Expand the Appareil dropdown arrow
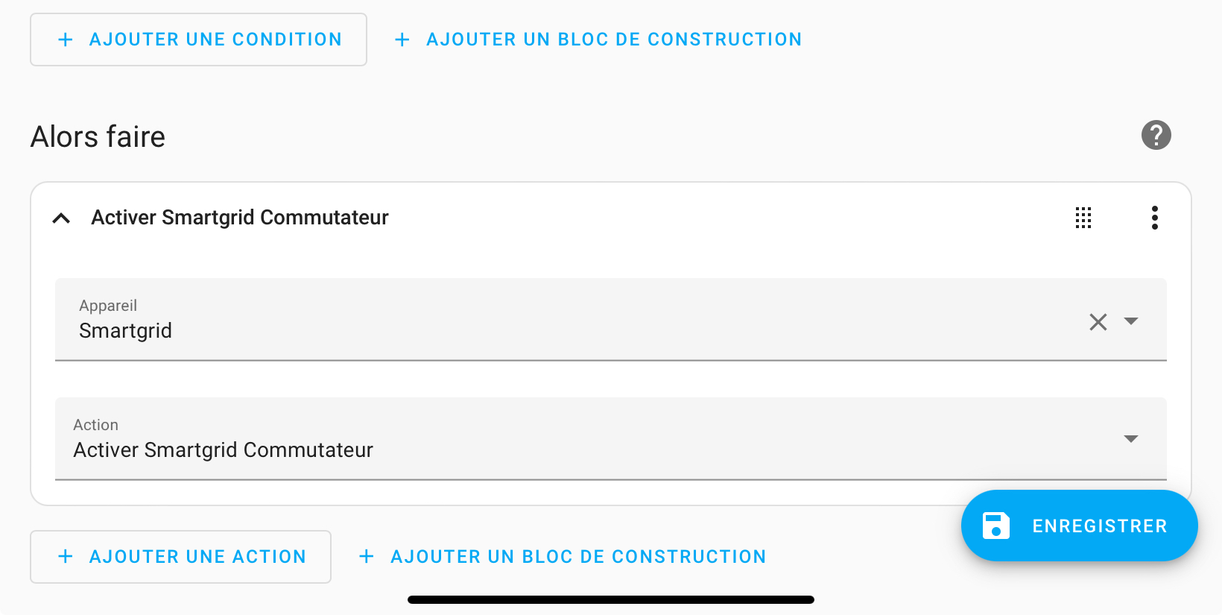 point(1131,321)
